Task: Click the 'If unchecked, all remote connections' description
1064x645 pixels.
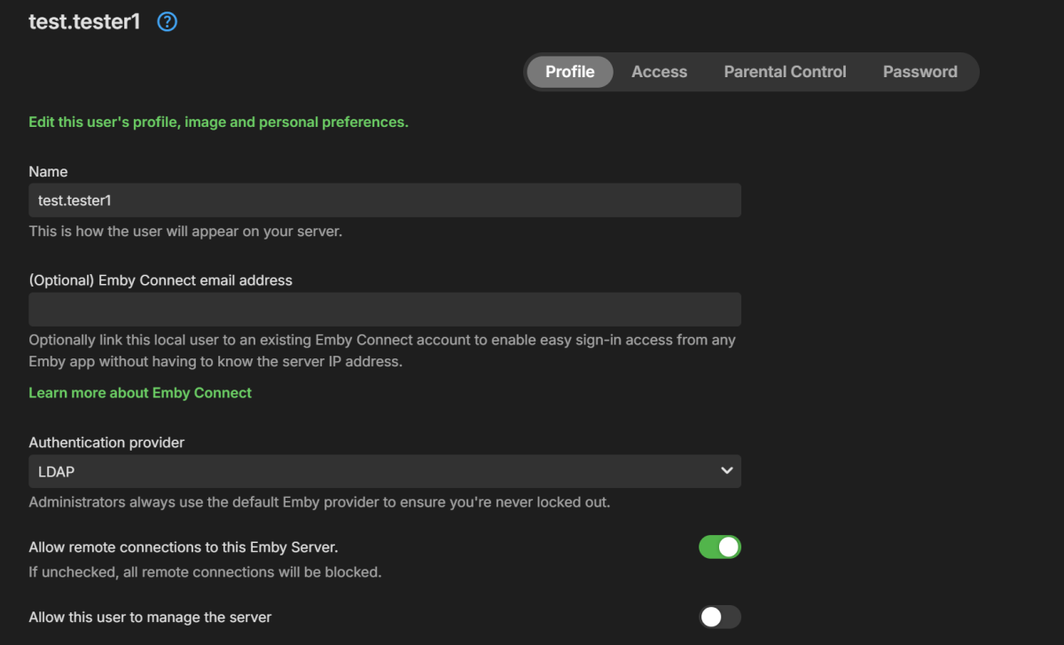Action: coord(205,572)
